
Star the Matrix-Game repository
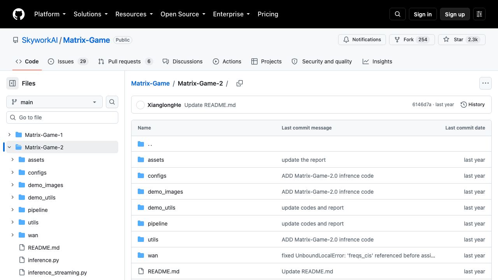pyautogui.click(x=462, y=40)
